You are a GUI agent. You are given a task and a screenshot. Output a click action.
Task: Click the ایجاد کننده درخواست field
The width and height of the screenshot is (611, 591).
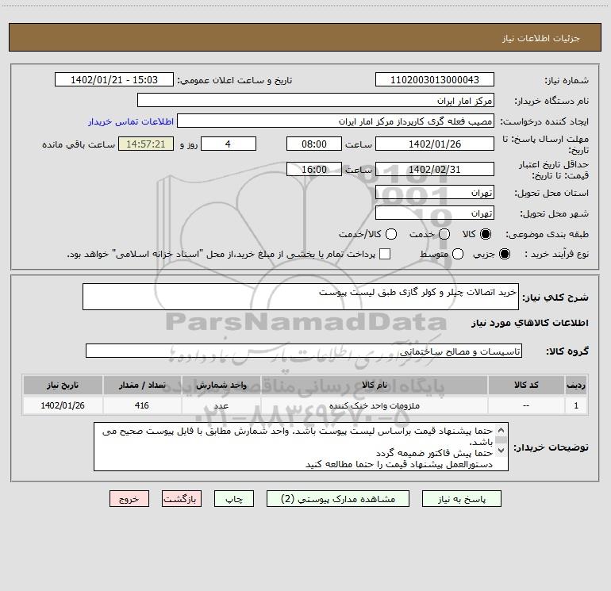pyautogui.click(x=336, y=121)
